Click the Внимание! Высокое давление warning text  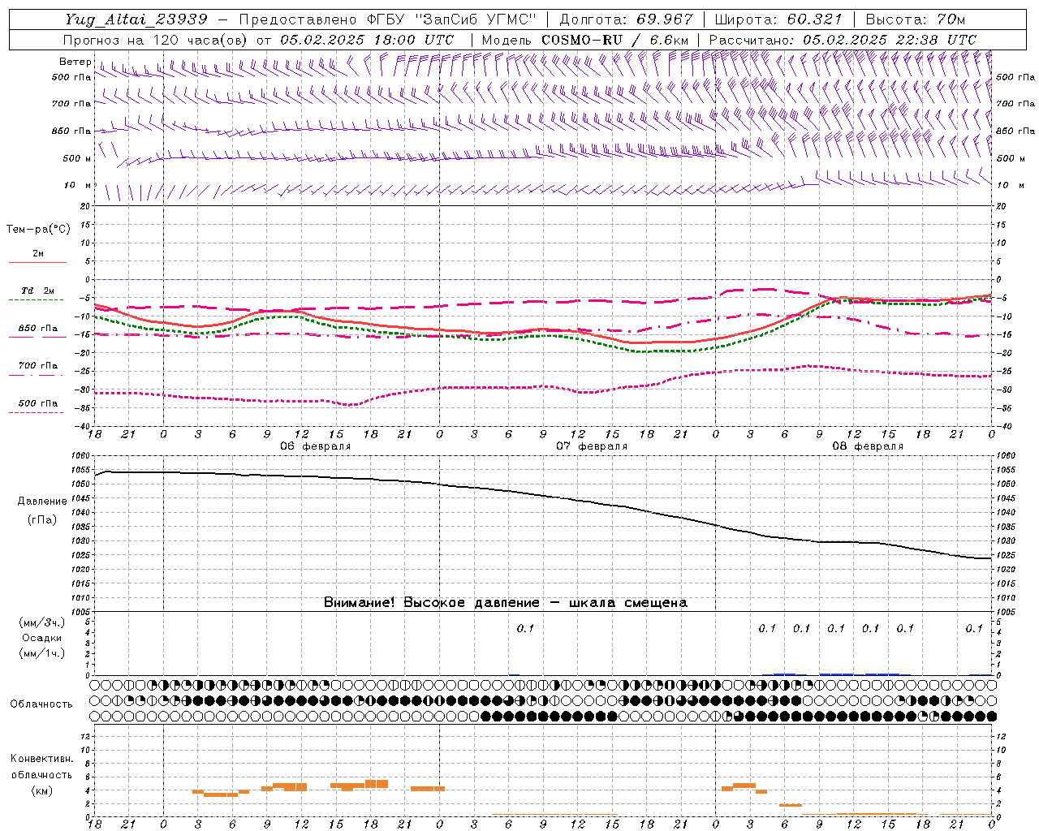point(506,603)
